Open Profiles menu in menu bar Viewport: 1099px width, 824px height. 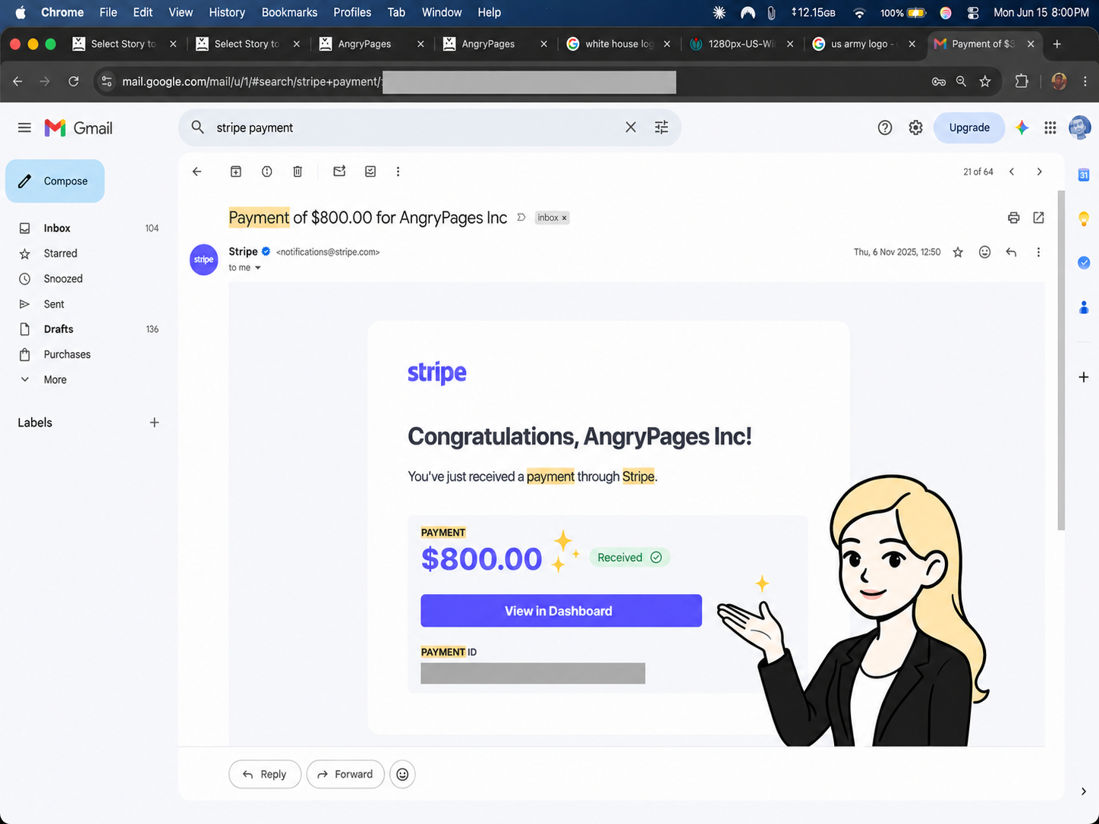pos(352,12)
